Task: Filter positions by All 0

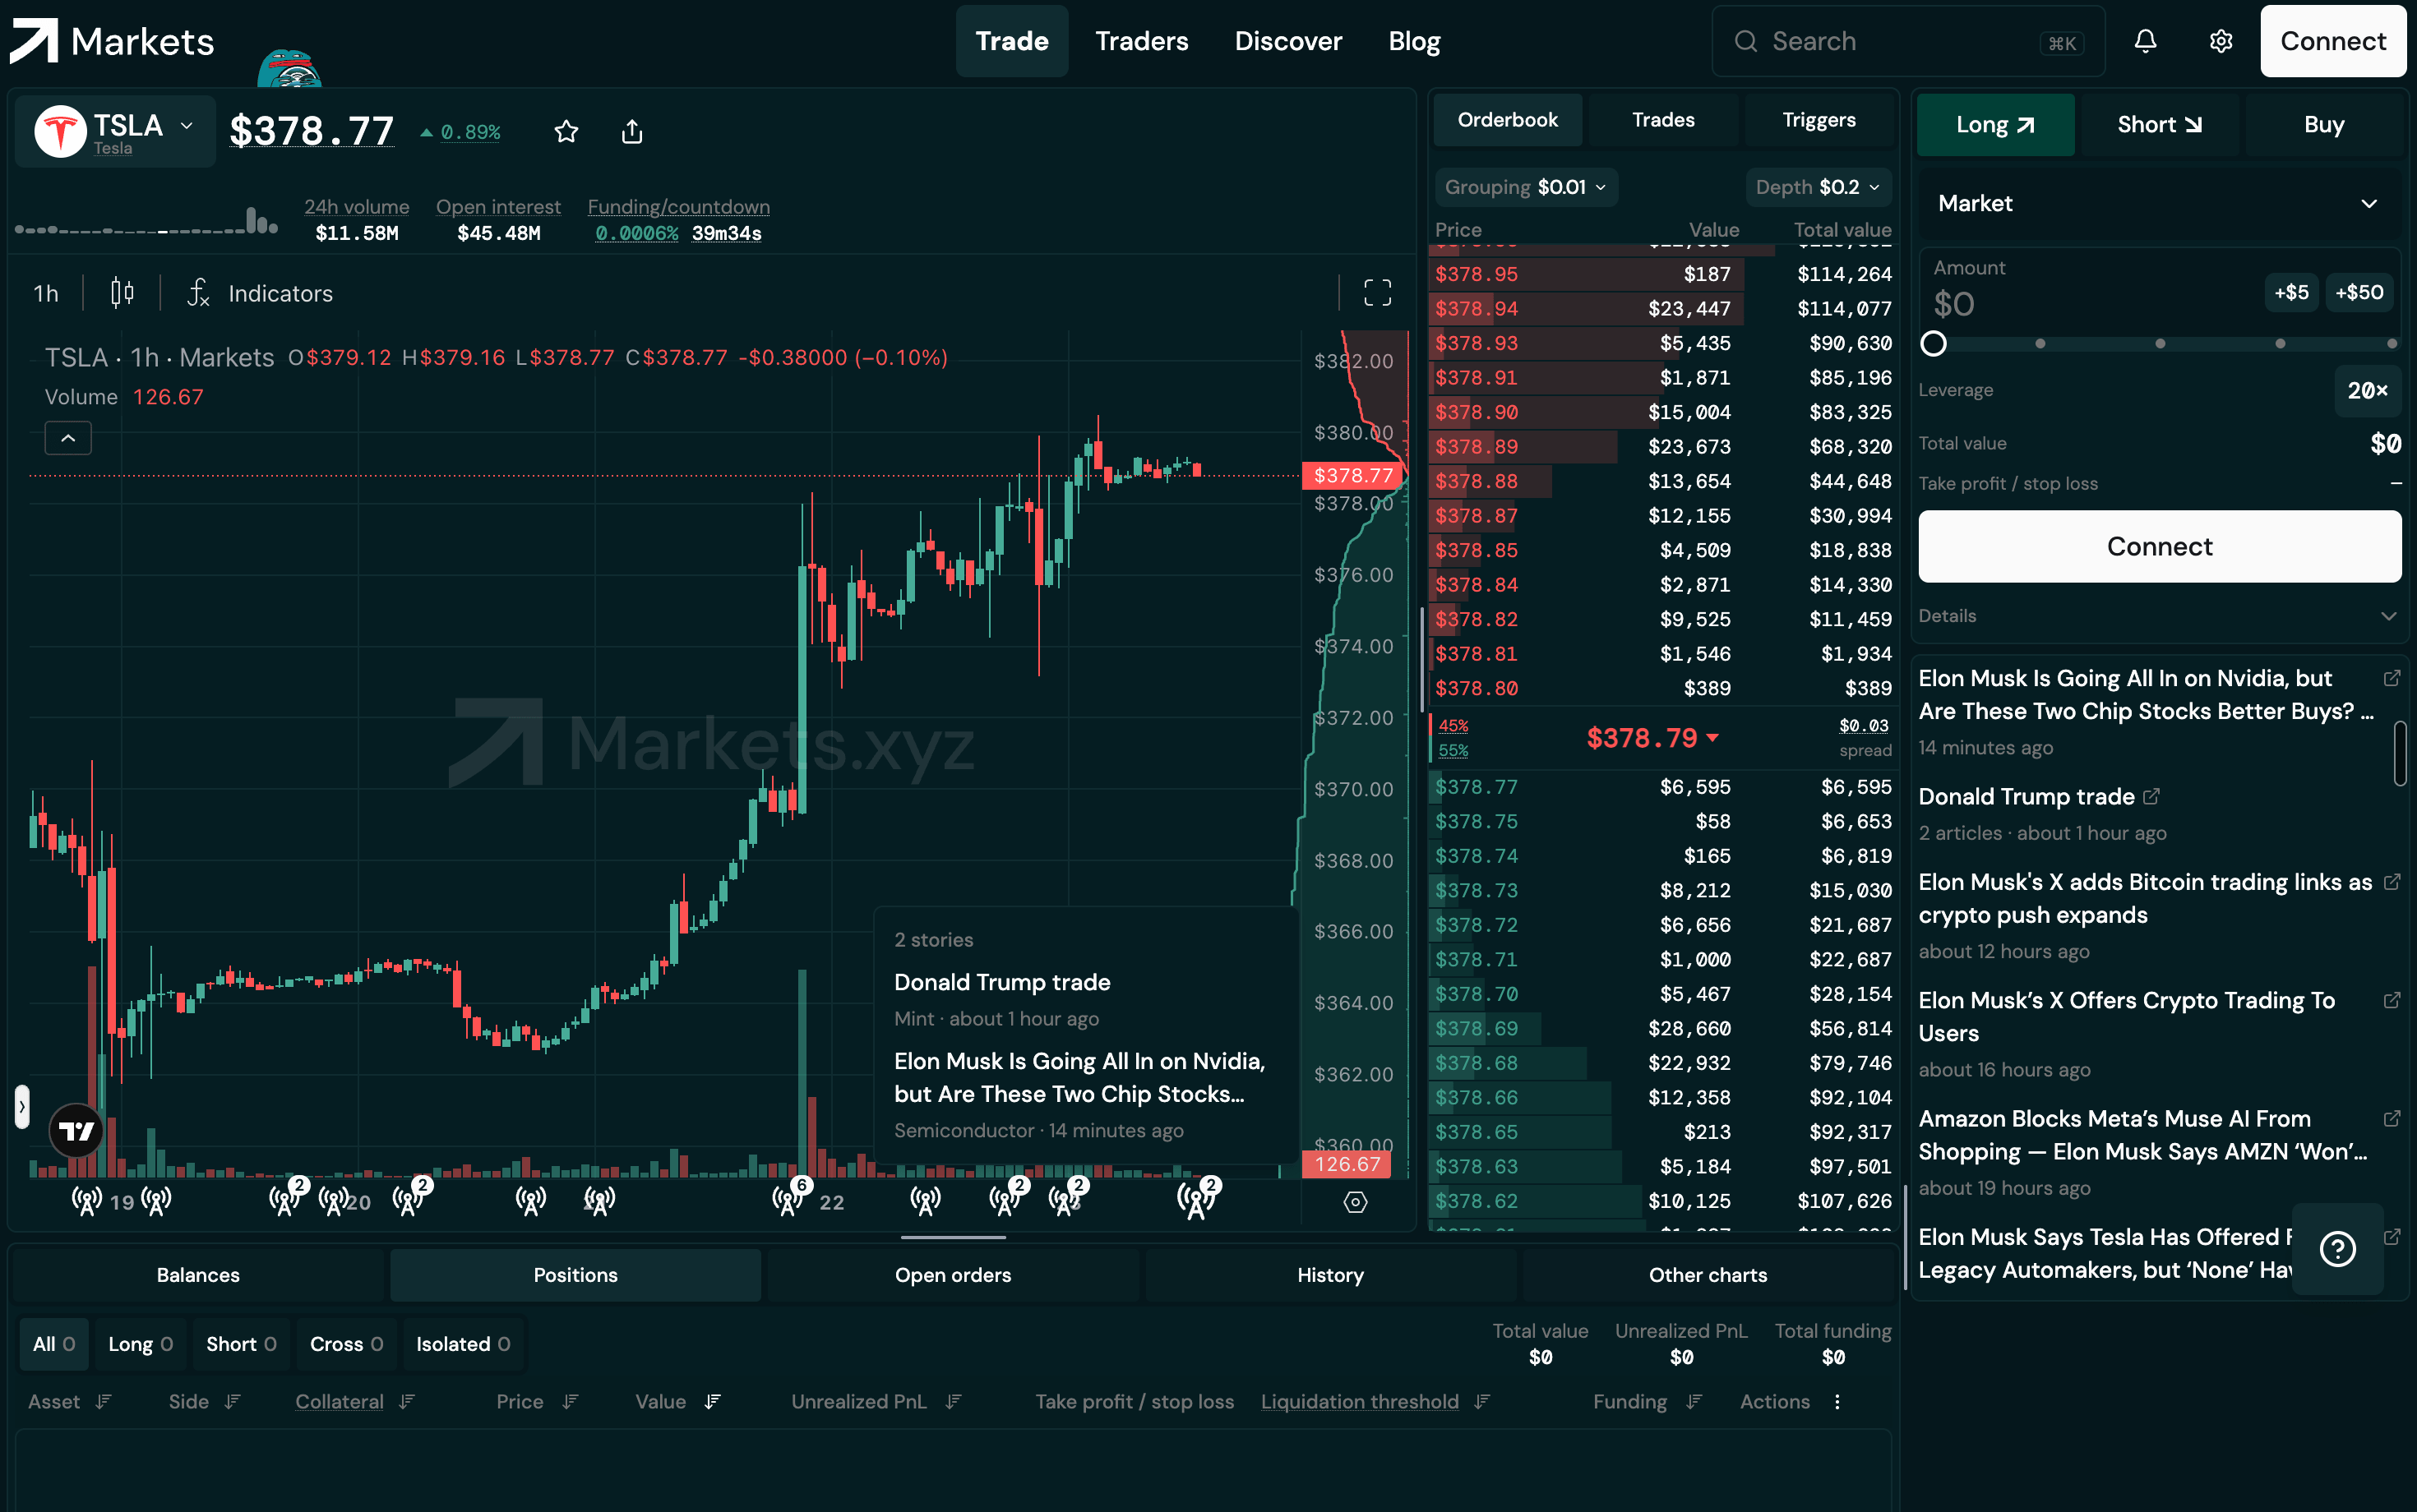Action: [54, 1344]
